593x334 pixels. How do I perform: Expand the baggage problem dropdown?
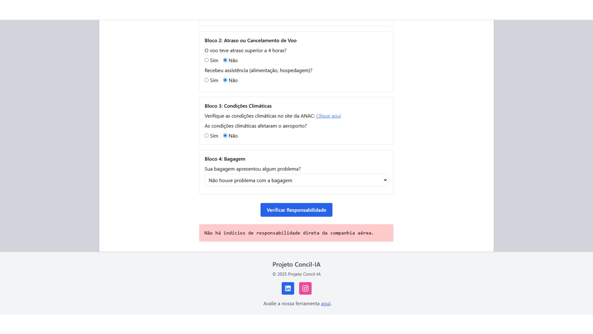pyautogui.click(x=296, y=180)
